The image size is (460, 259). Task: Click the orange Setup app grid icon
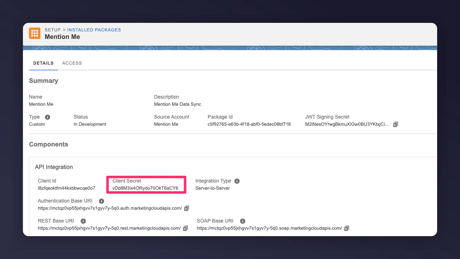(x=35, y=33)
